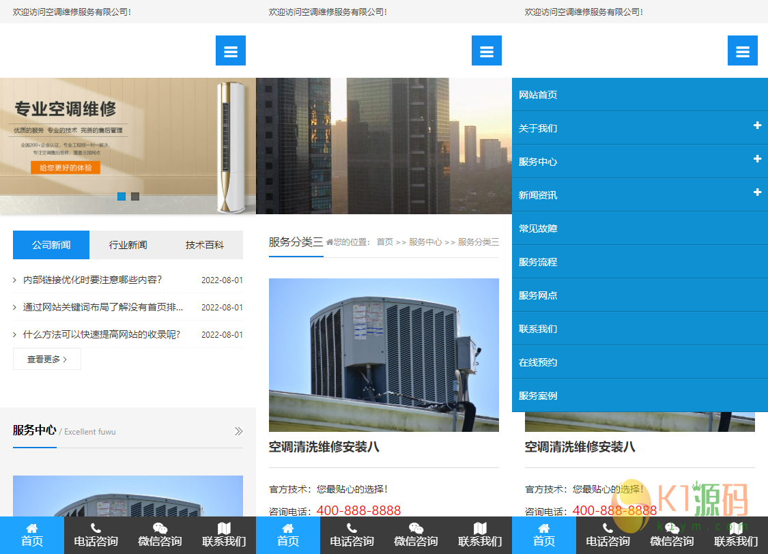Select the blue active carousel dot
The image size is (768, 554).
coord(122,196)
